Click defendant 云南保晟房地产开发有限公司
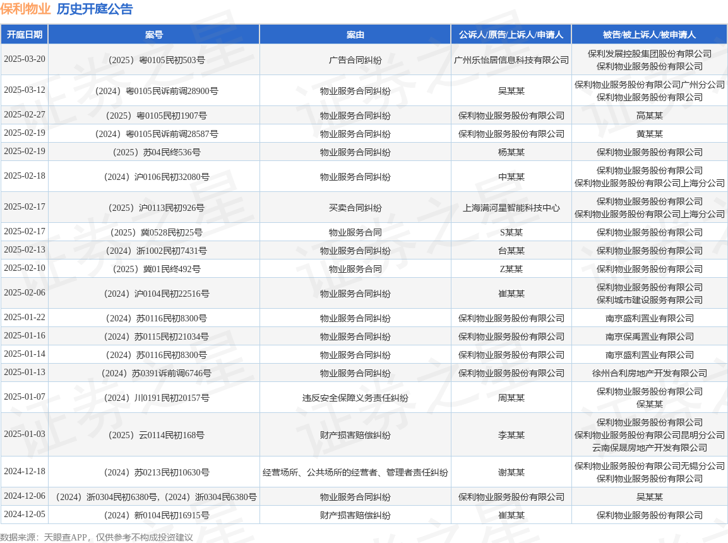This screenshot has height=543, width=728. (x=650, y=448)
